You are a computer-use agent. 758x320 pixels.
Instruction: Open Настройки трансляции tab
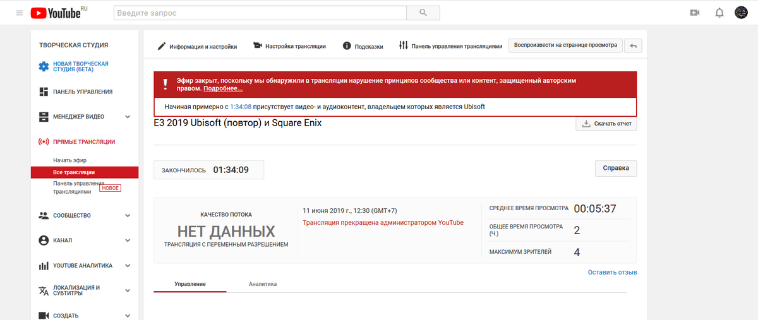(x=289, y=46)
